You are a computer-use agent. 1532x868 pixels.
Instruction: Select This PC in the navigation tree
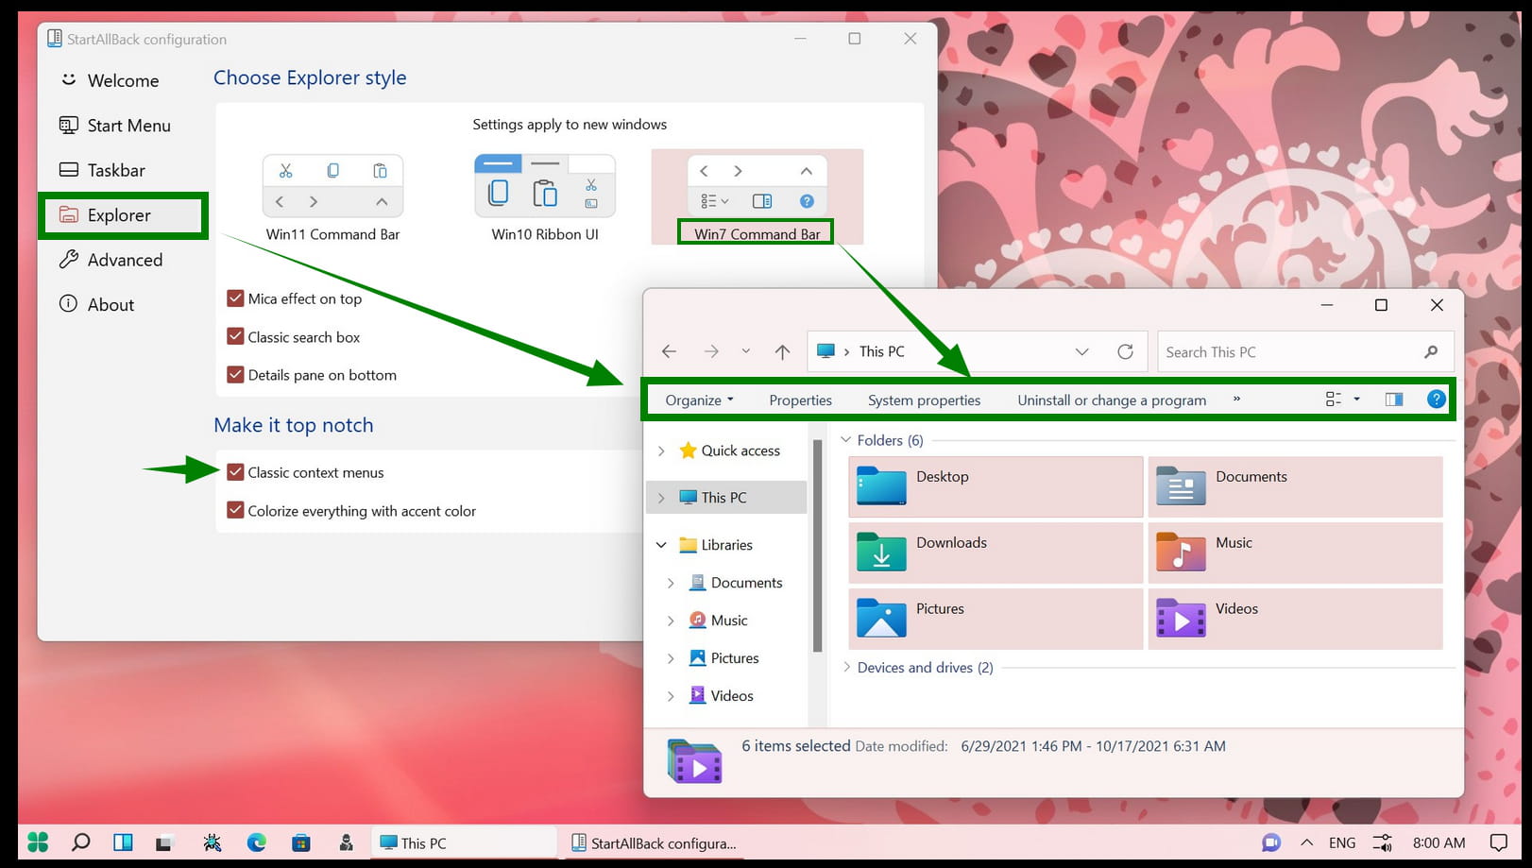tap(724, 498)
